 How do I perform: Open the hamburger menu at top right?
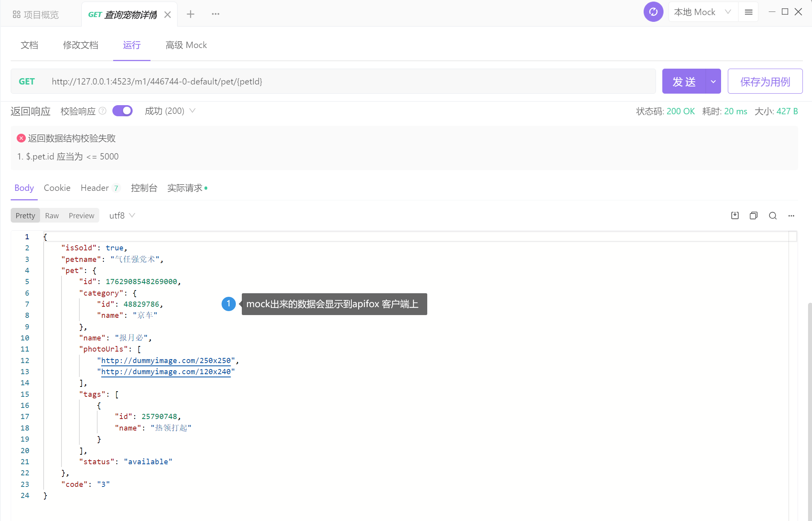click(749, 12)
